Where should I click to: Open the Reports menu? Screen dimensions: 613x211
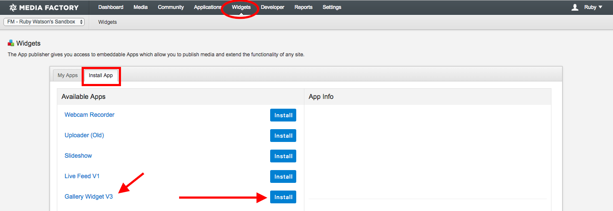(x=304, y=7)
